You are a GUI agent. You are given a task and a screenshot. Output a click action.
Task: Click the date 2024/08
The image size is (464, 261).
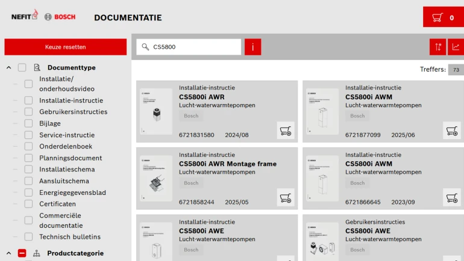click(237, 135)
